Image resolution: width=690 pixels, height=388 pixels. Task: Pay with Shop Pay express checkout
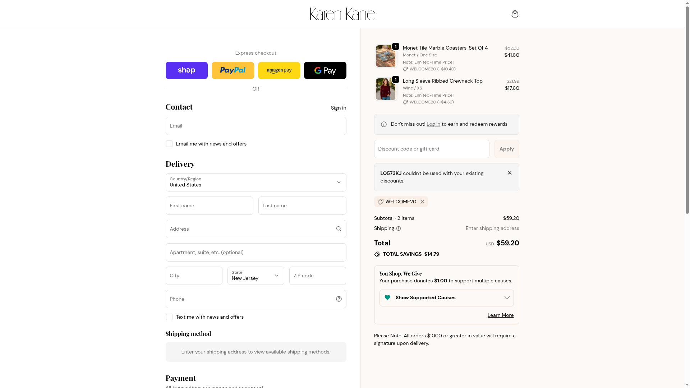187,70
